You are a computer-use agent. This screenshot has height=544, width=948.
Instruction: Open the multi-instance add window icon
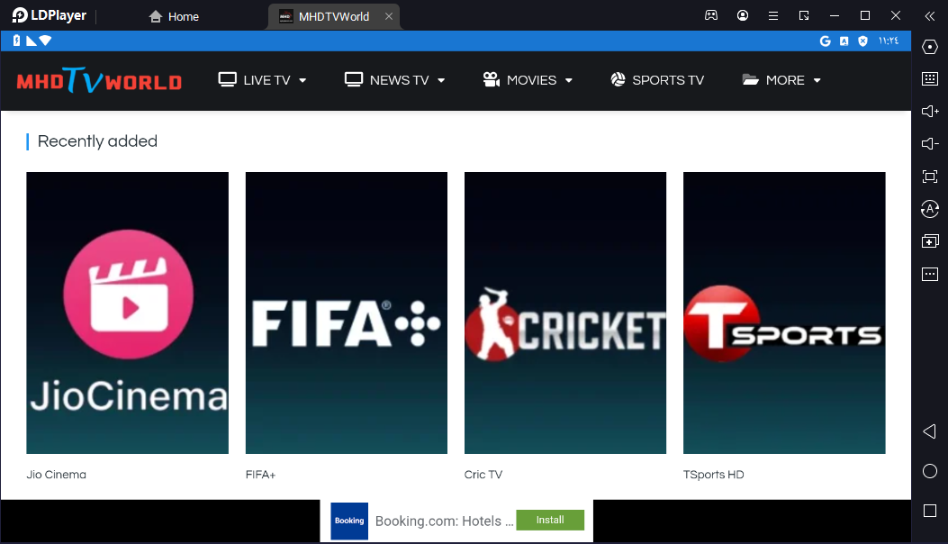point(930,240)
